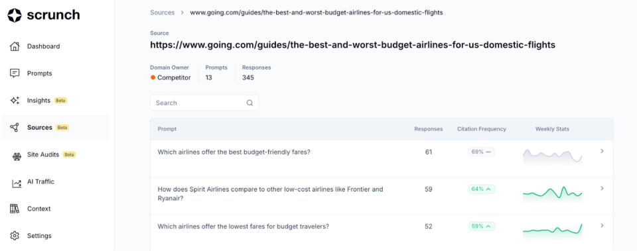This screenshot has height=251, width=637.
Task: Click the AI Traffic chart icon
Action: pyautogui.click(x=17, y=183)
